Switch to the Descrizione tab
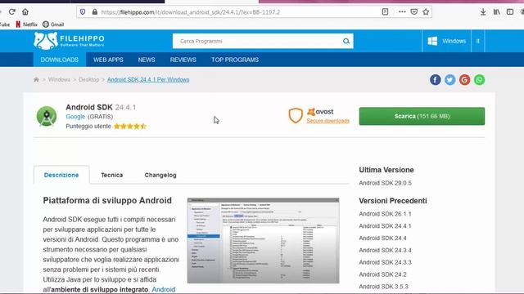Image resolution: width=524 pixels, height=294 pixels. point(61,175)
